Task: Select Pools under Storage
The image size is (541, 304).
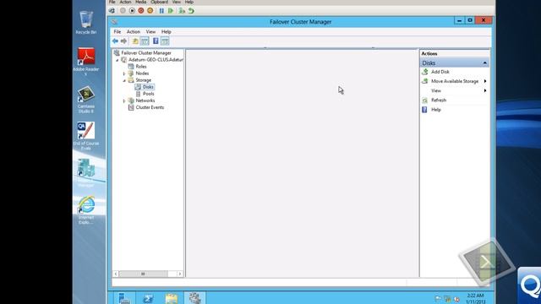Action: (149, 94)
